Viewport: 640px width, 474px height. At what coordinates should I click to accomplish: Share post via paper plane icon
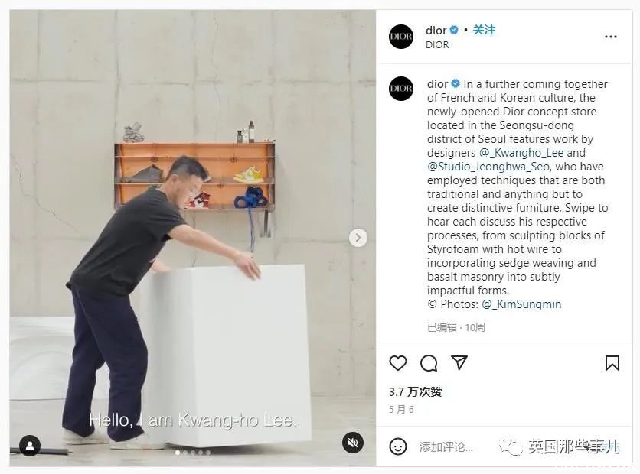point(459,362)
